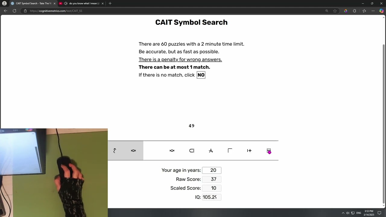Switch to the CAIT Symbol Search tab
The width and height of the screenshot is (386, 217).
[33, 3]
